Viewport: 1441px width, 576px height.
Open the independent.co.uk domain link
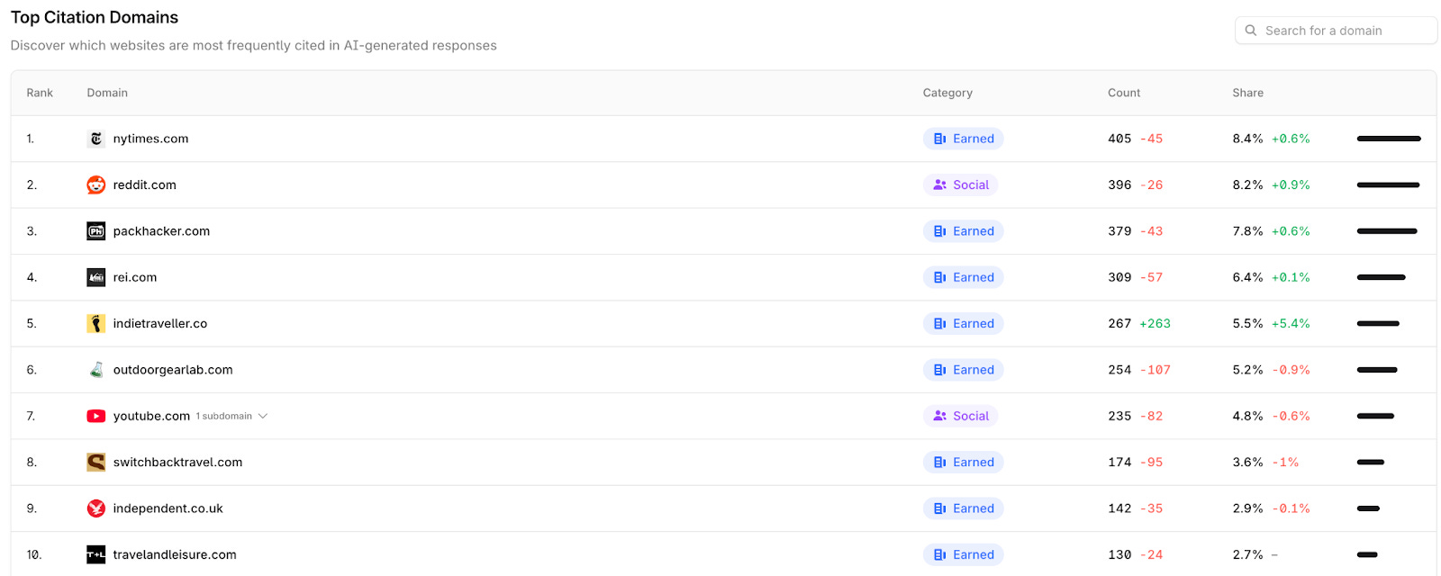point(168,508)
